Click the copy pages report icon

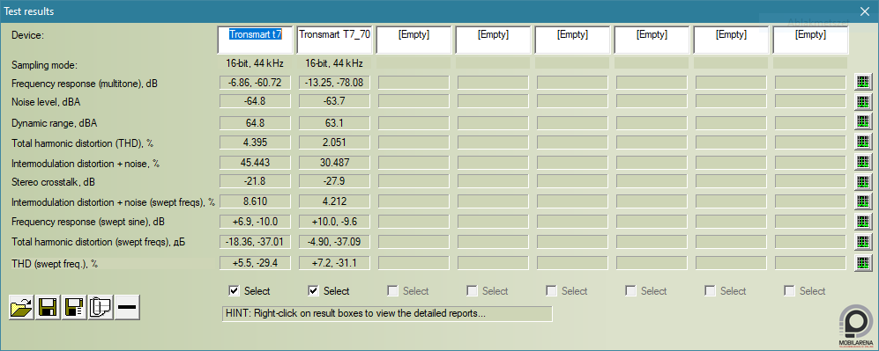click(x=101, y=307)
